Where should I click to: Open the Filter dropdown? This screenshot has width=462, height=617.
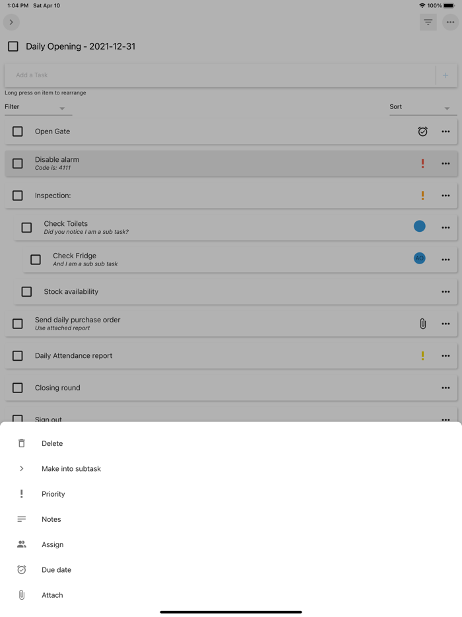point(38,106)
